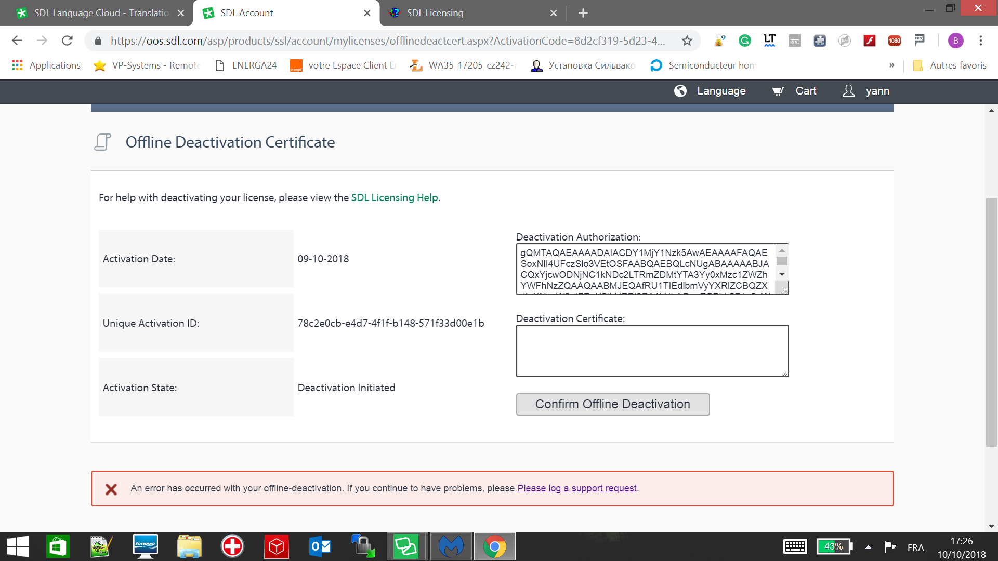Open the yann user account menu
Viewport: 998px width, 561px height.
pyautogui.click(x=866, y=91)
